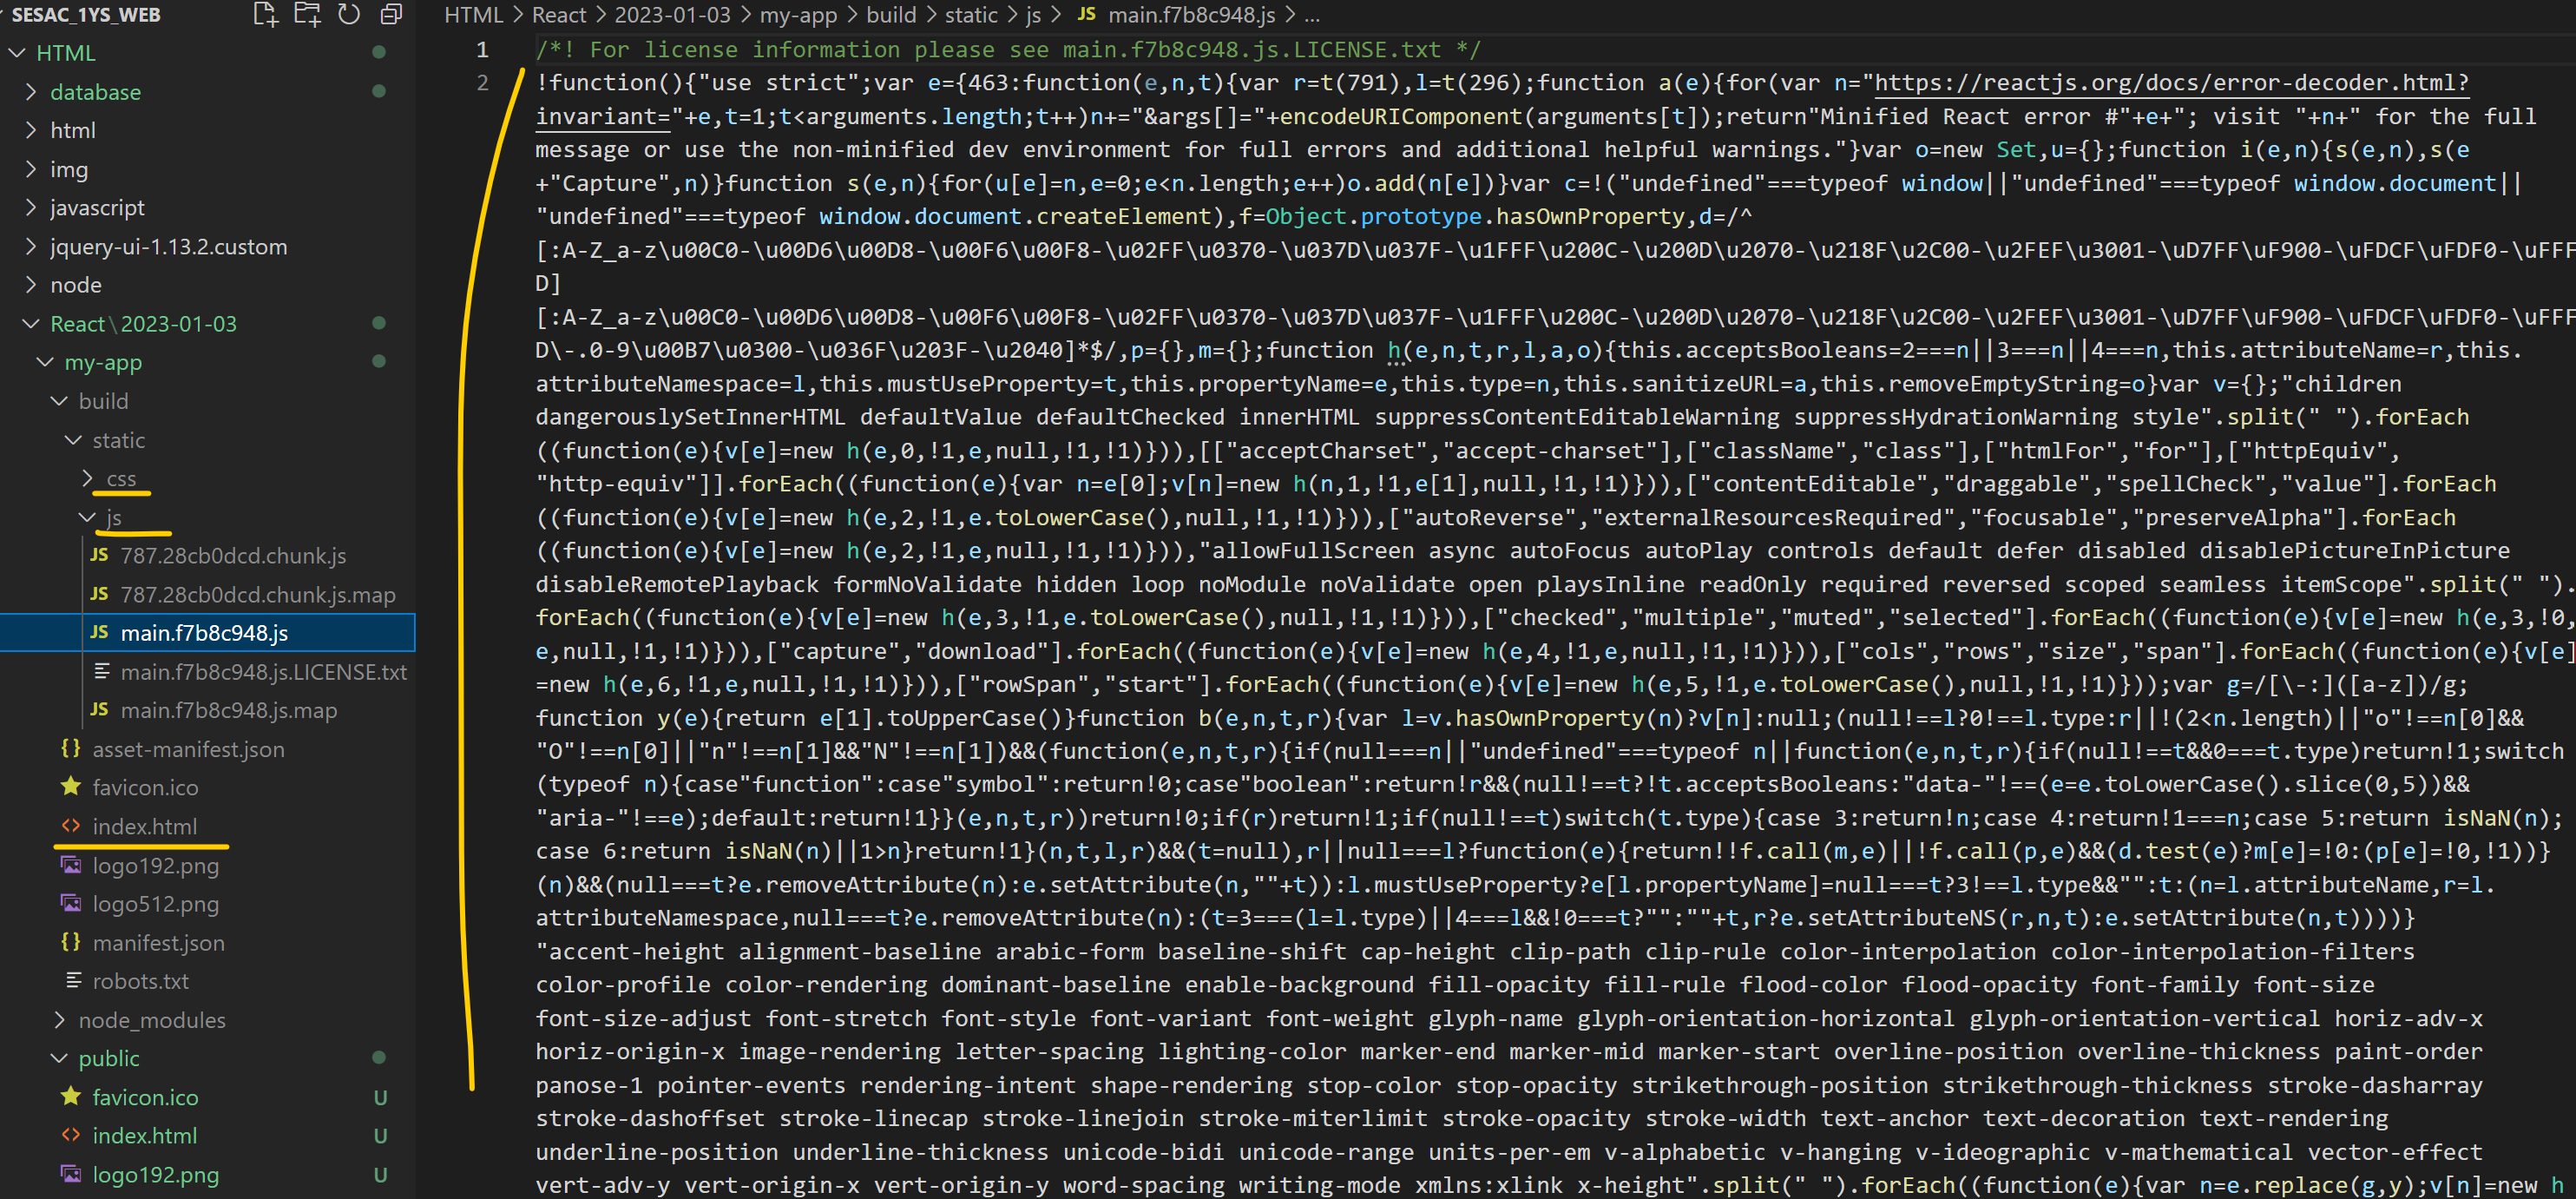
Task: Click the New Folder icon in explorer header
Action: coord(307,14)
